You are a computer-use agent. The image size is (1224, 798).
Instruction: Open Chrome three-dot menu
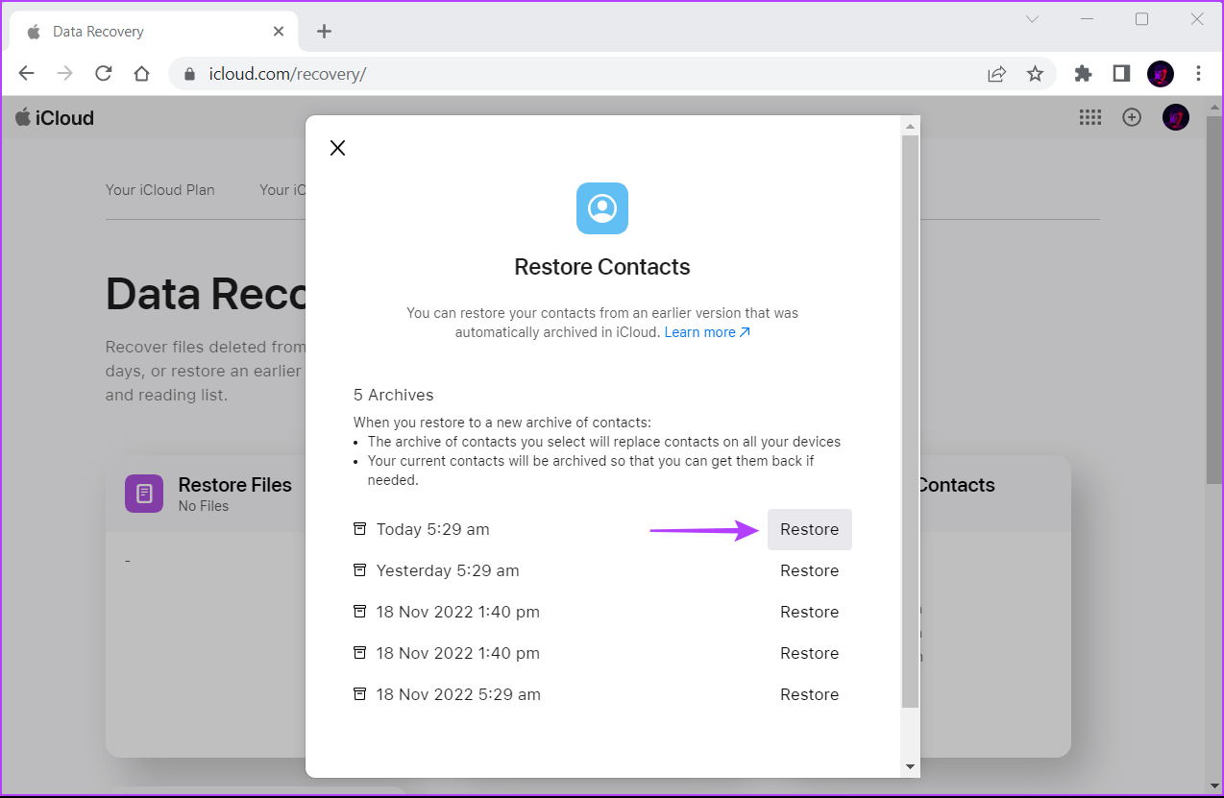pos(1199,74)
